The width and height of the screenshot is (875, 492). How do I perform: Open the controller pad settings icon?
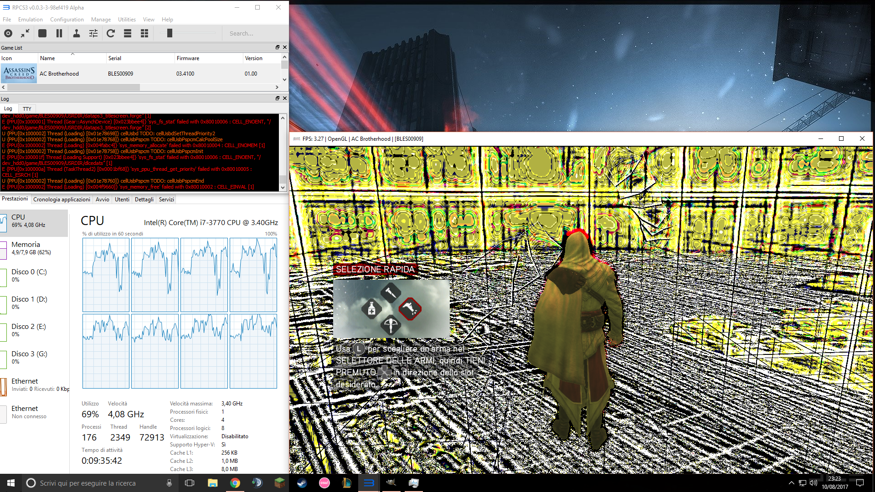tap(77, 33)
